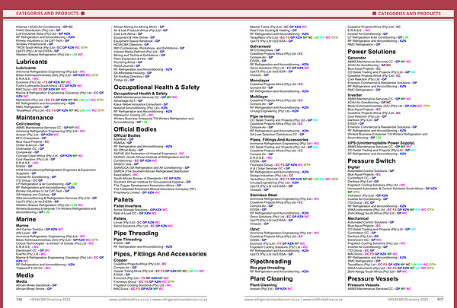Screen dimensions: 457x308
Task: Click the 'Stainless Steel' subheading
Action: click(x=264, y=195)
